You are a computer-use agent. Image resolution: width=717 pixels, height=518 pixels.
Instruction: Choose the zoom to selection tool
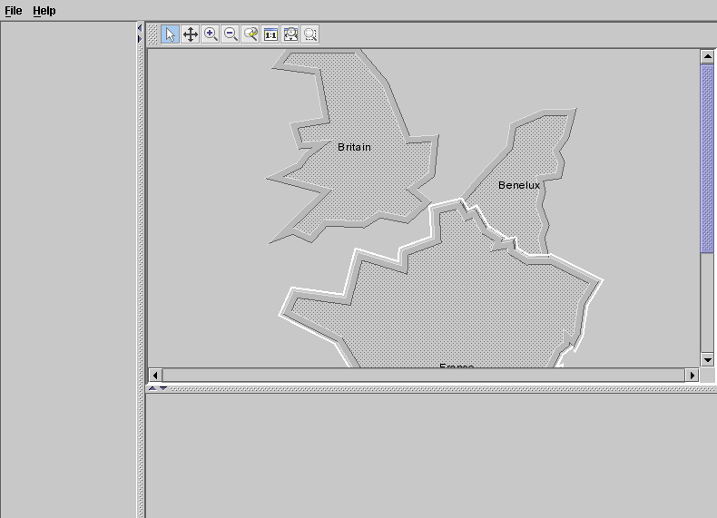(x=310, y=34)
